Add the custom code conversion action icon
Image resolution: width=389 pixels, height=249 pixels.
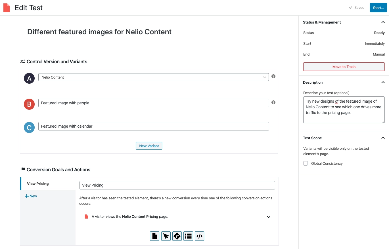pyautogui.click(x=199, y=236)
